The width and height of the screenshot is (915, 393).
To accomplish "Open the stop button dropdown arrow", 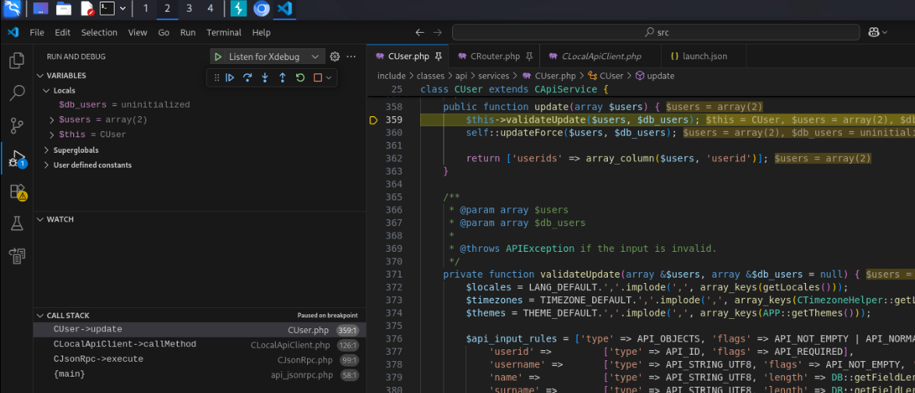I will [x=329, y=78].
